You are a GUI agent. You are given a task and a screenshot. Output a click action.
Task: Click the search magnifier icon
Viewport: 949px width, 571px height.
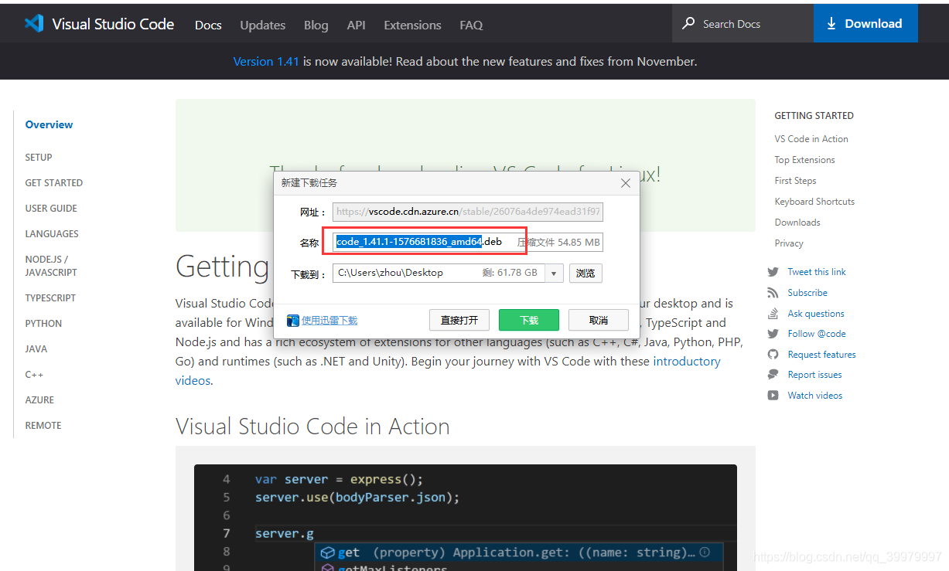pos(688,23)
